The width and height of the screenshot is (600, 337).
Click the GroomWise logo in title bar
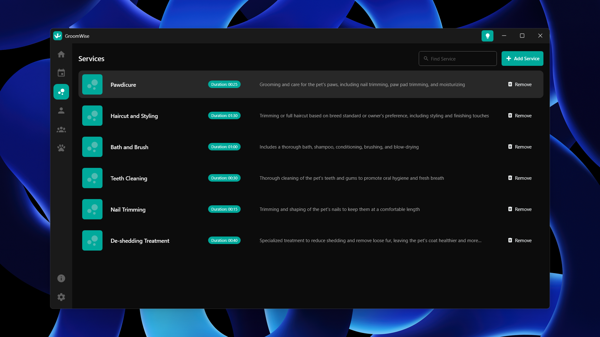click(x=58, y=36)
